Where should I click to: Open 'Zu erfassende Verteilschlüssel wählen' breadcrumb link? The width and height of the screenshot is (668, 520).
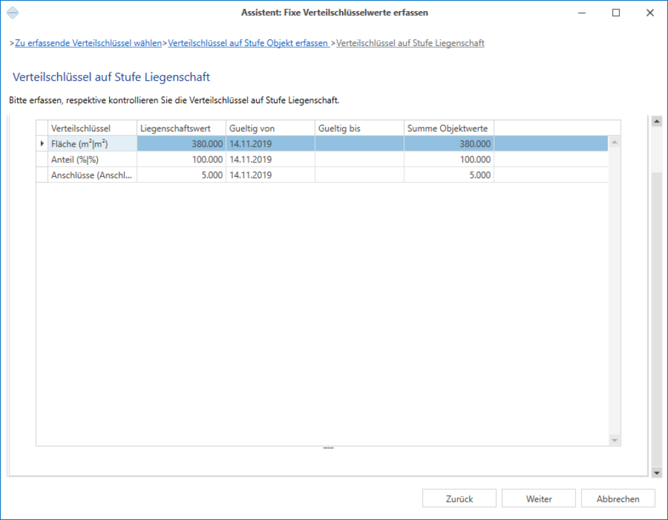[88, 43]
